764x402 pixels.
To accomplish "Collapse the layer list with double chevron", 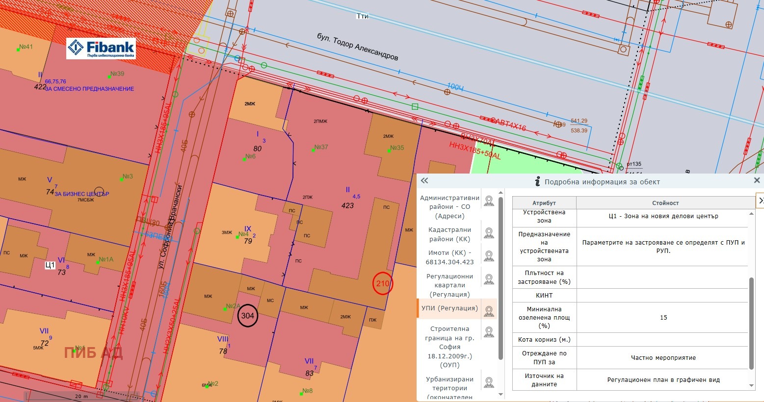I will (x=424, y=181).
